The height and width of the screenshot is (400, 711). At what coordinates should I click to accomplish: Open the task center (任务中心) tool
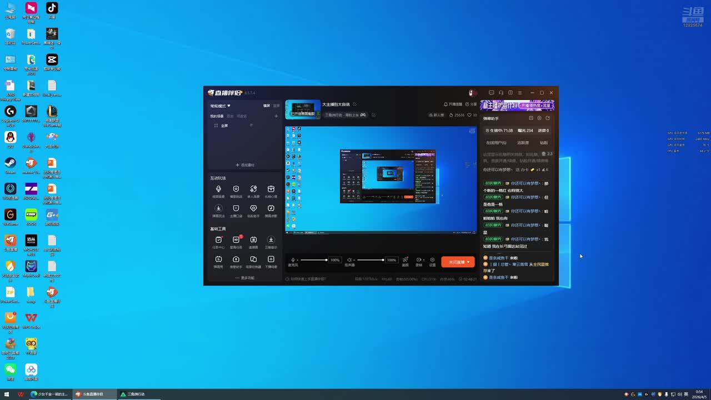coord(218,240)
